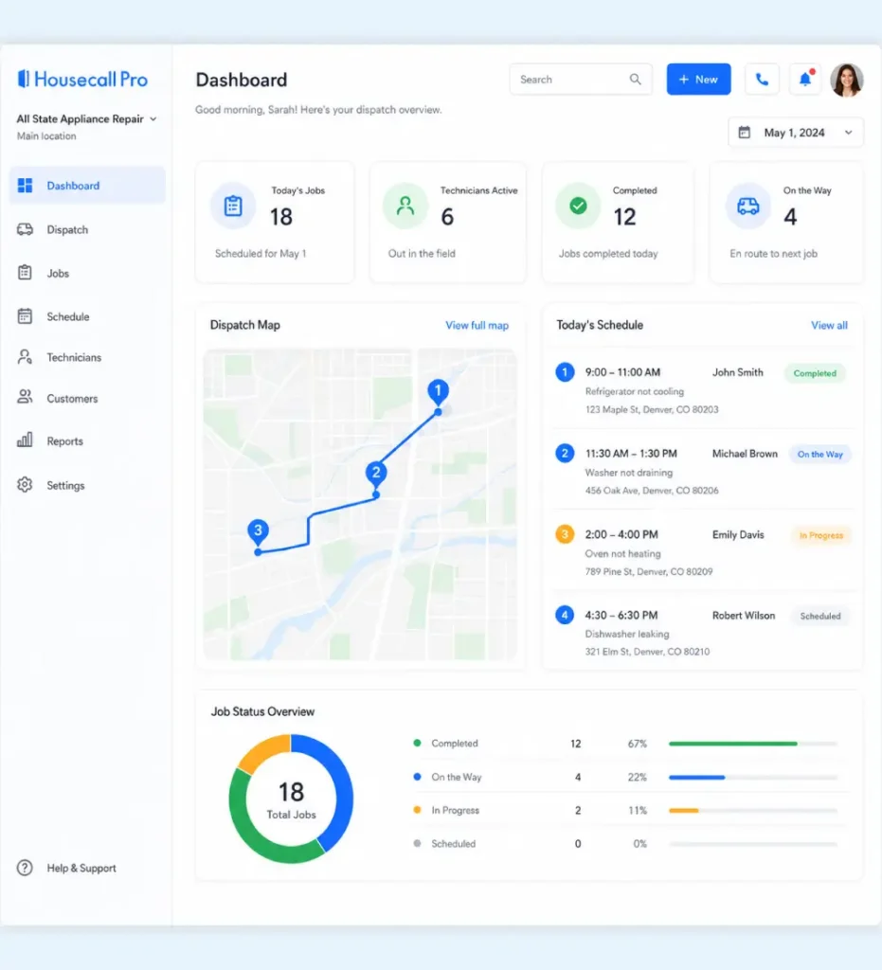Click the In Progress status badge
882x970 pixels.
(x=820, y=535)
